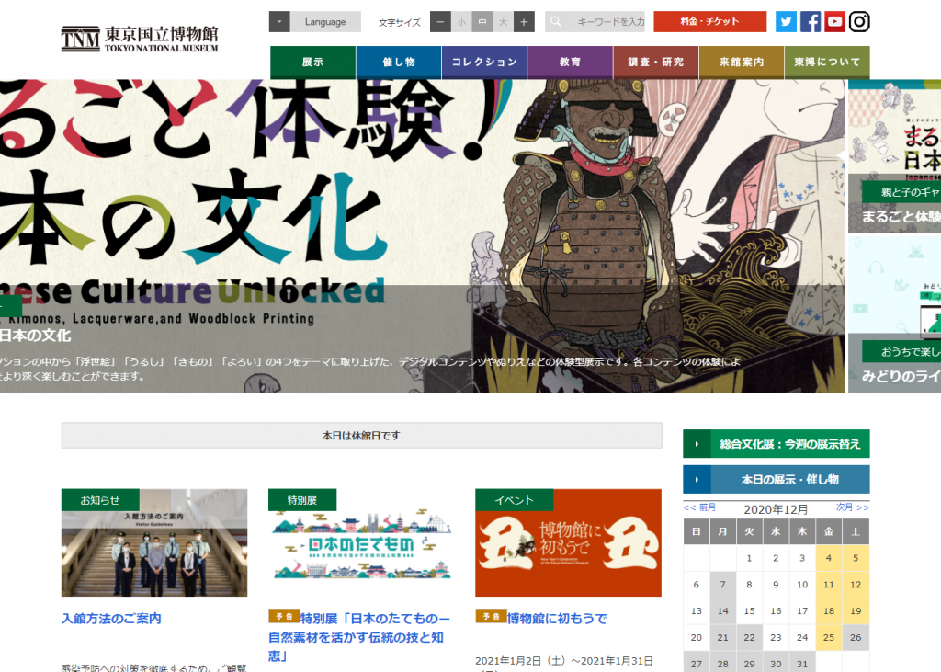Open the 博物館に初もうで link
The image size is (941, 672).
coord(557,619)
